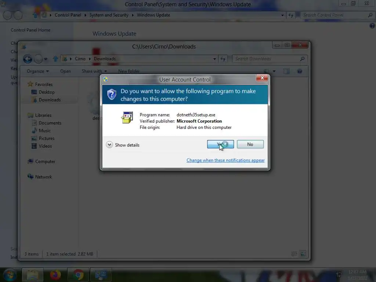This screenshot has height=282, width=376.
Task: Select Downloads under Favorites
Action: (50, 100)
